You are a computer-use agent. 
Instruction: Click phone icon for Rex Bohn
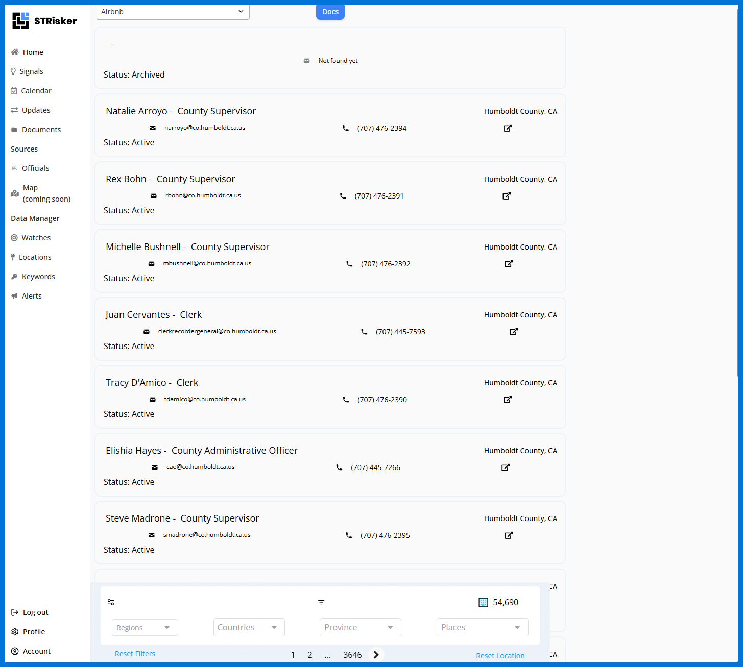tap(343, 196)
